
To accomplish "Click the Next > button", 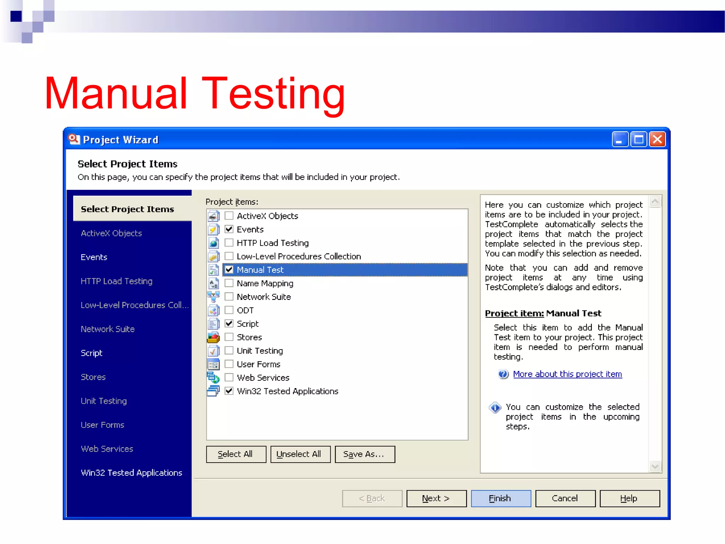I will click(x=436, y=498).
